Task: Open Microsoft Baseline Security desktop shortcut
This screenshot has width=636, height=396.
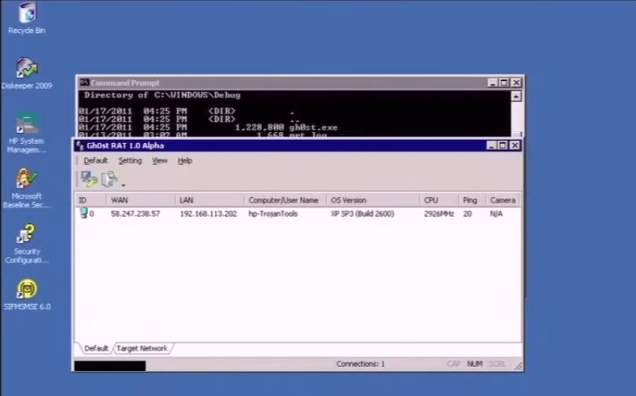Action: coord(27,189)
